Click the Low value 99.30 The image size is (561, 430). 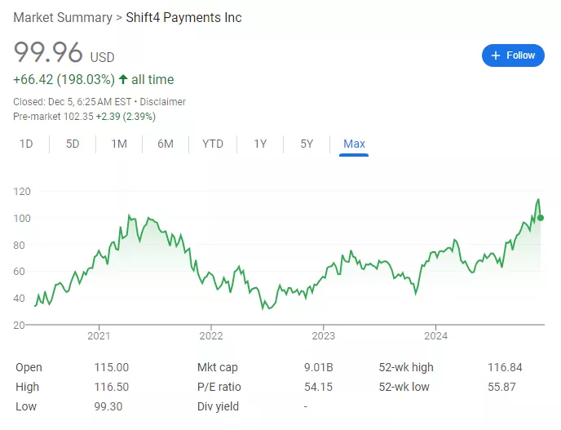(x=108, y=406)
